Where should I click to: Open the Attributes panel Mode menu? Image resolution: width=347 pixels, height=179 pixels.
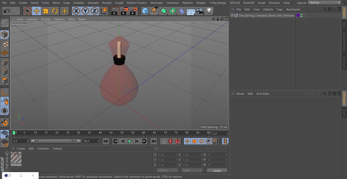[240, 94]
